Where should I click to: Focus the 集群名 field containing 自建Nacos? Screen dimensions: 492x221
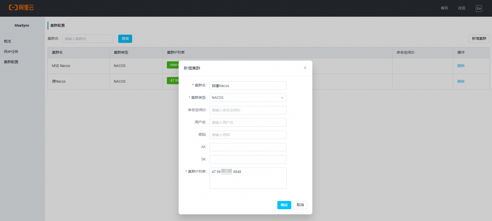pyautogui.click(x=248, y=85)
